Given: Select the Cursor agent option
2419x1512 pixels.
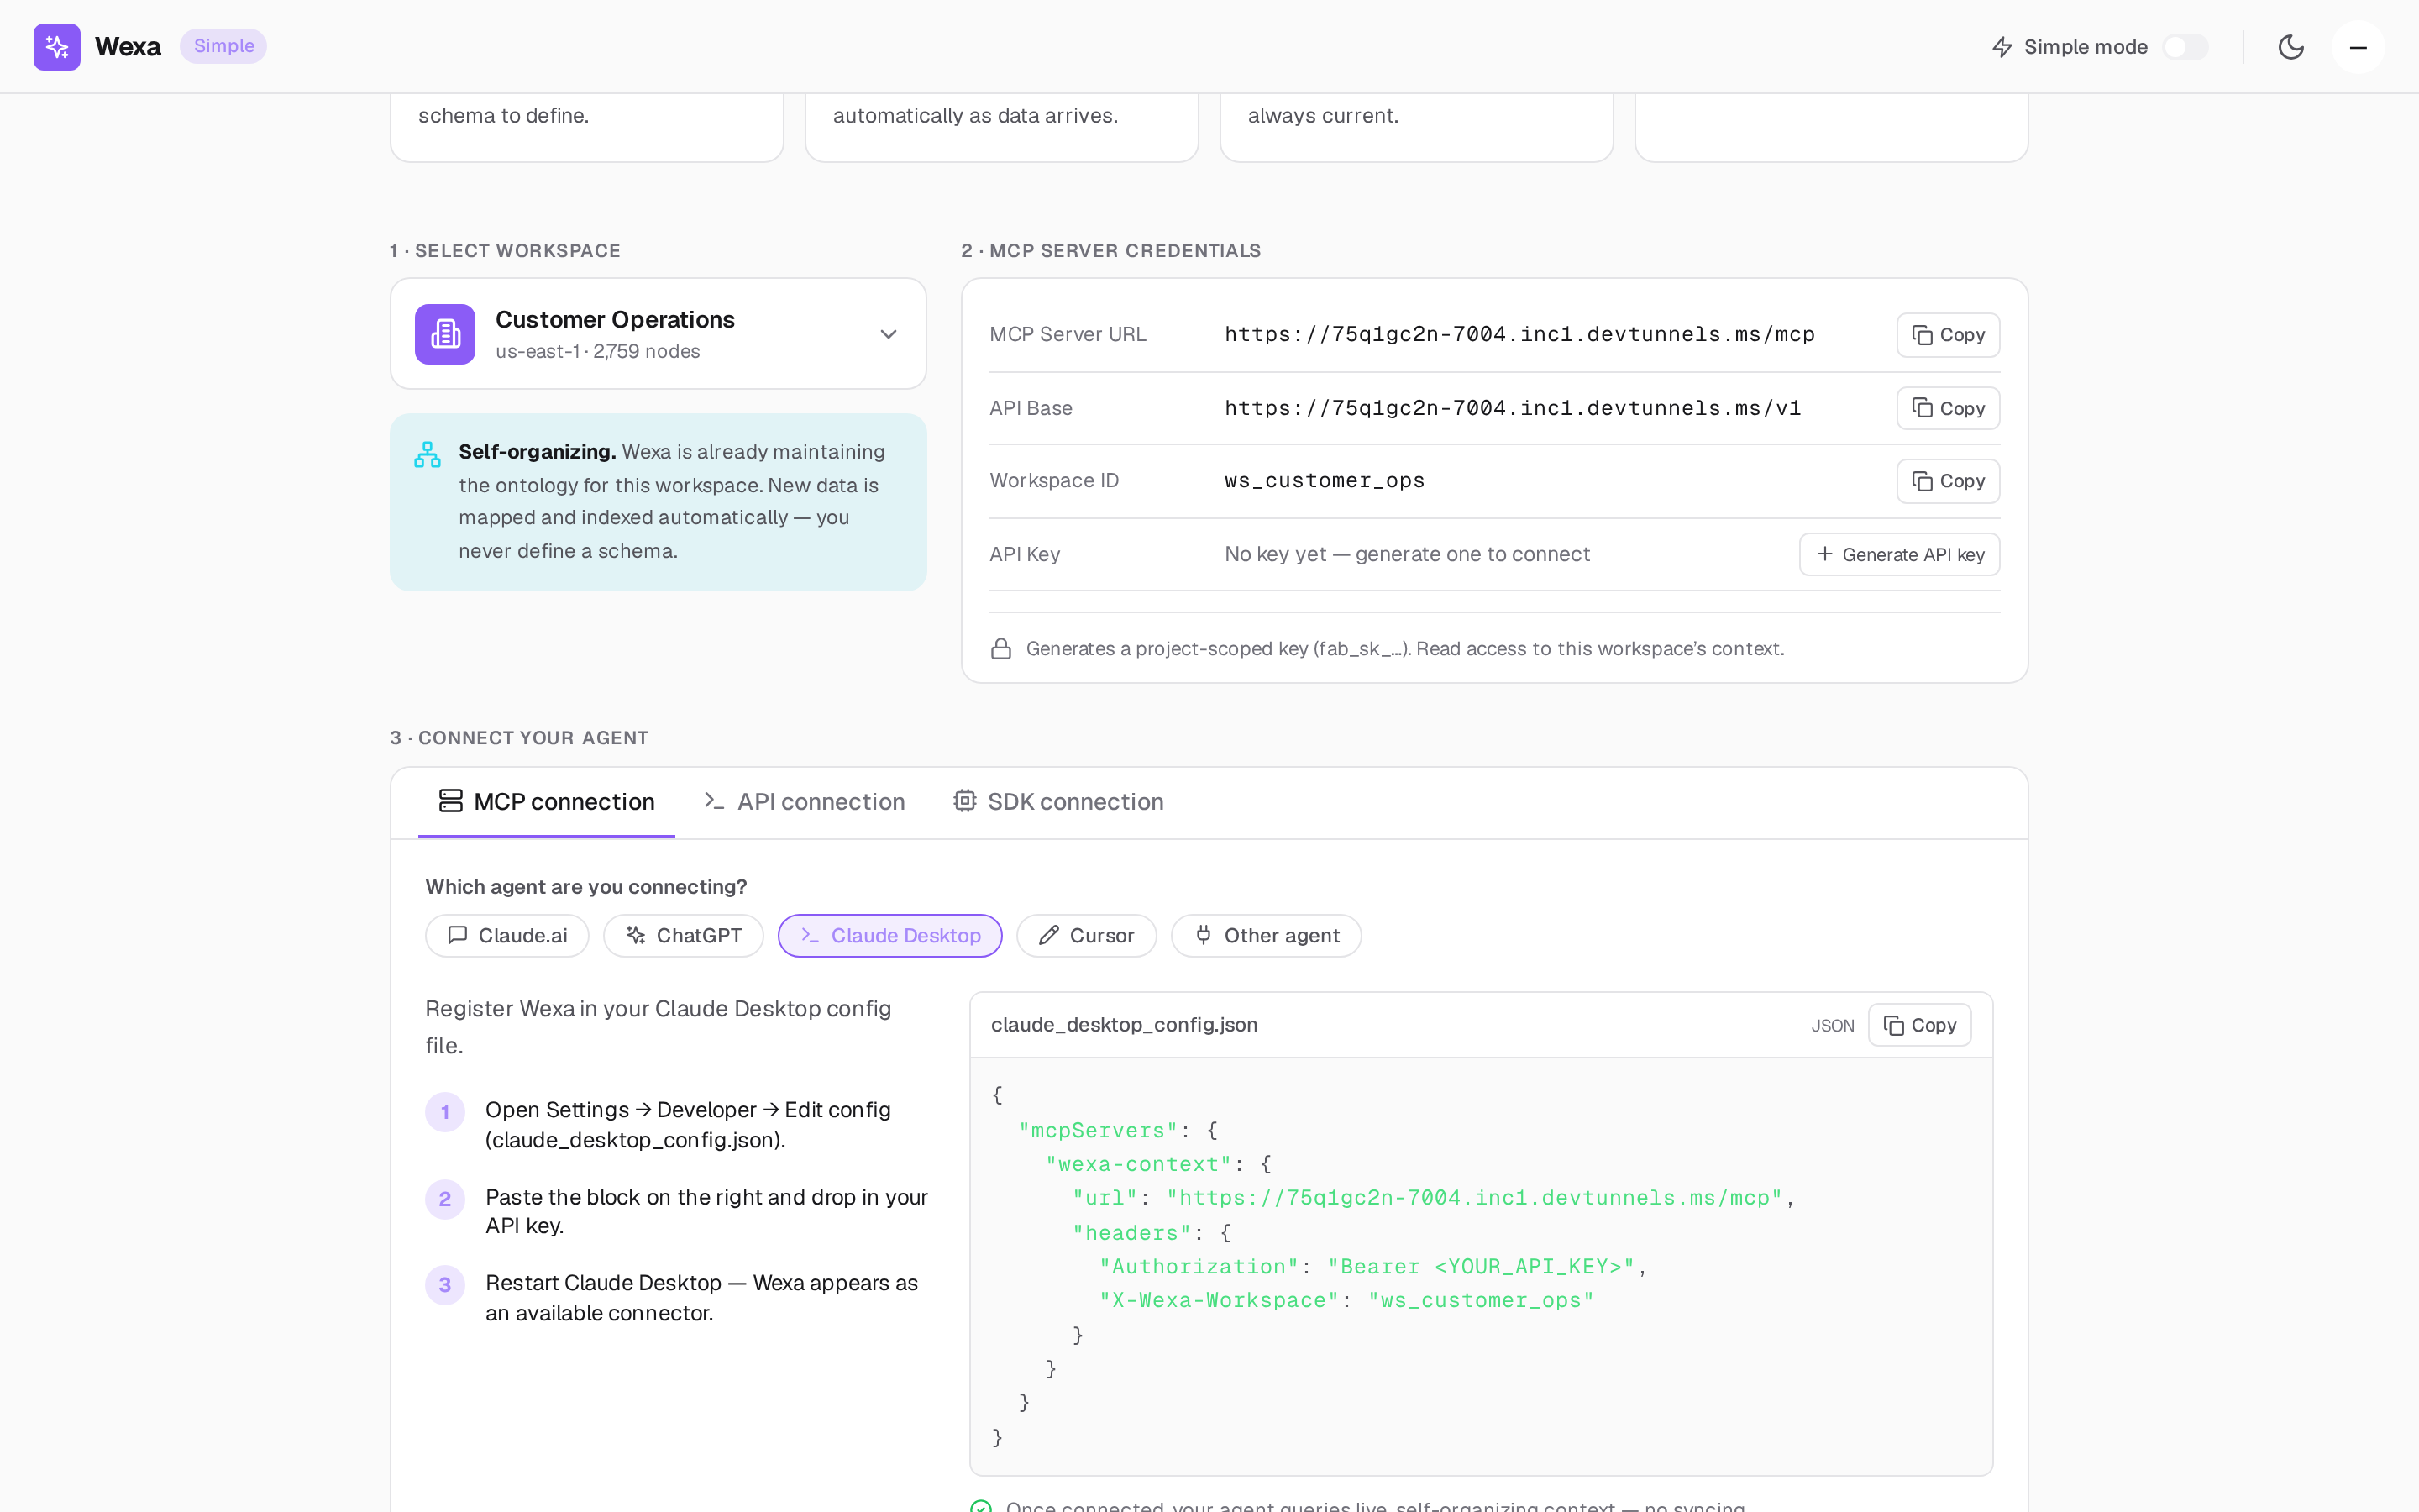Looking at the screenshot, I should coord(1087,936).
